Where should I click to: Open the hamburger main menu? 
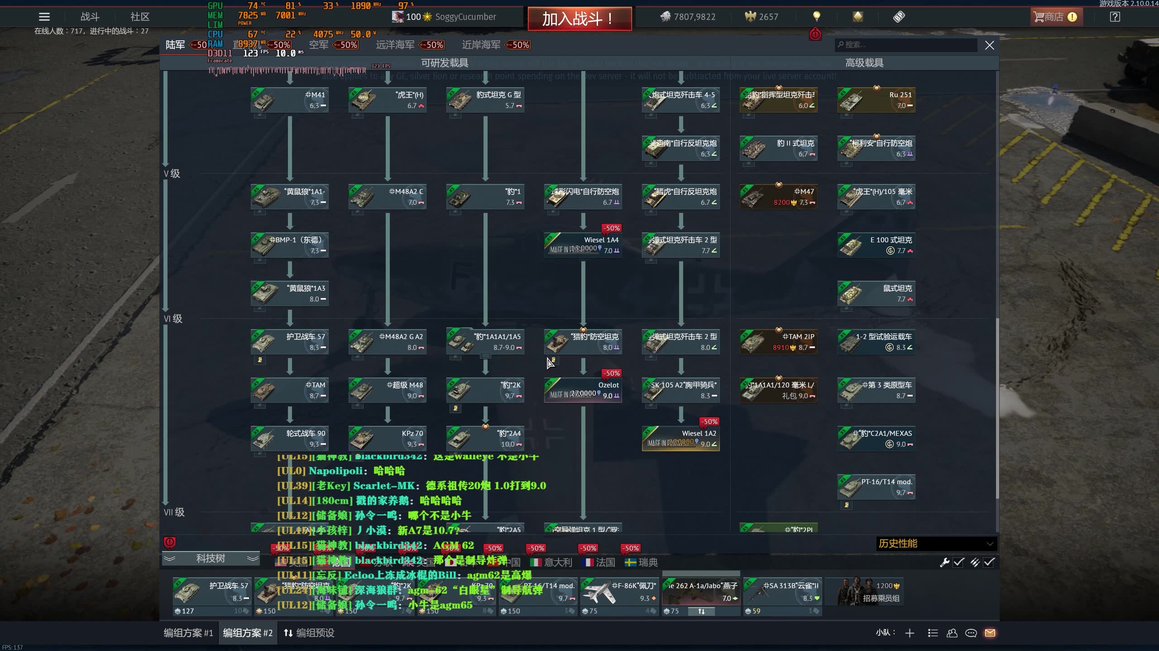(44, 17)
